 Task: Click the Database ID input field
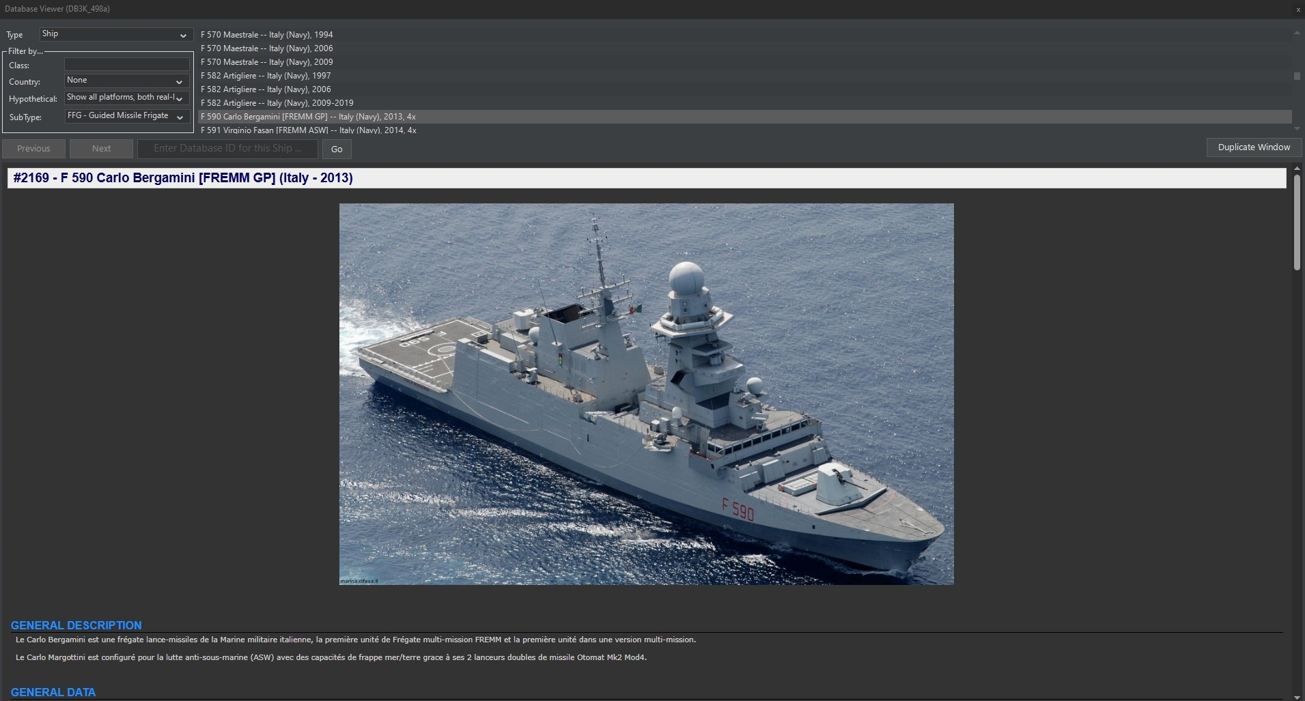[x=227, y=148]
